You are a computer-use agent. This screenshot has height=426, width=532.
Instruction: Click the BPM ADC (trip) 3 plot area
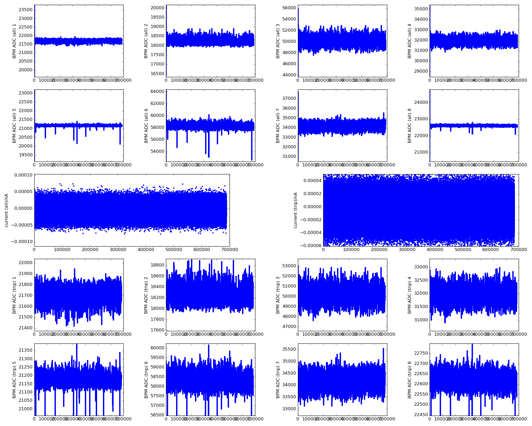tap(342, 295)
